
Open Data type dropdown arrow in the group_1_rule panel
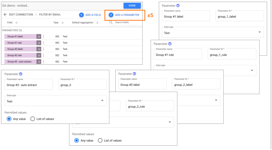(252, 70)
